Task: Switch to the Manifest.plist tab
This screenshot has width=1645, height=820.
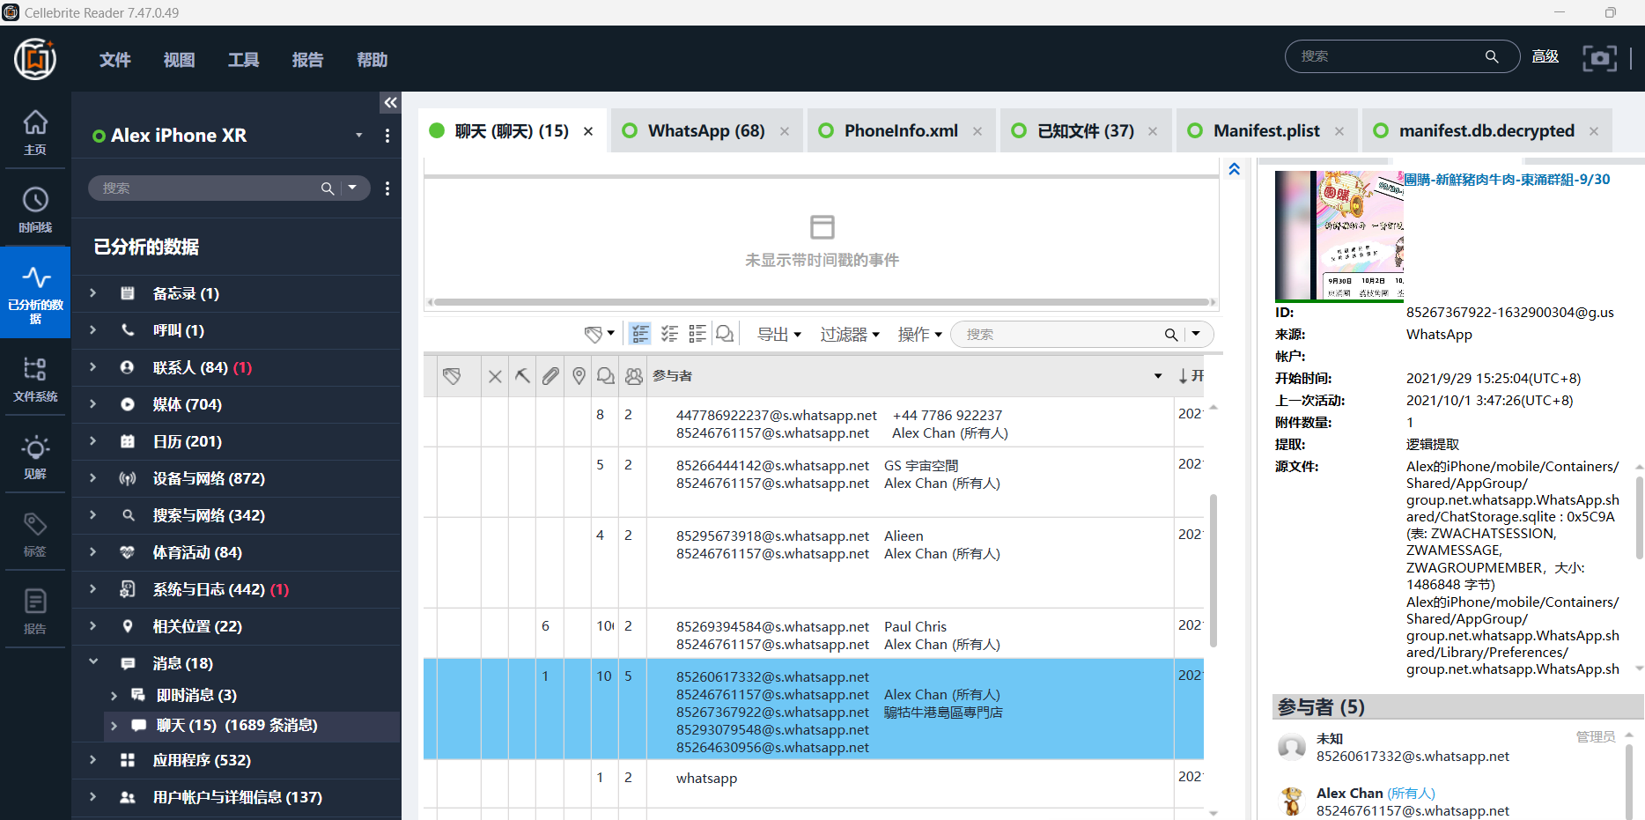Action: [x=1265, y=130]
